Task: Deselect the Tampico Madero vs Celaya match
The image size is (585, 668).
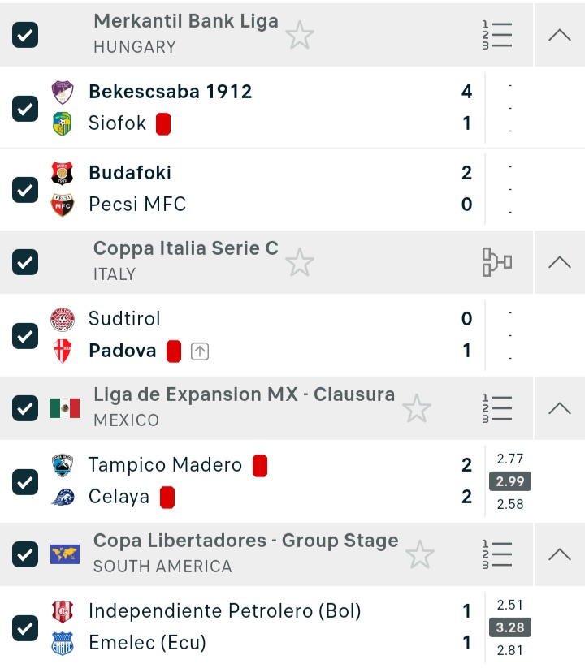Action: [x=25, y=481]
